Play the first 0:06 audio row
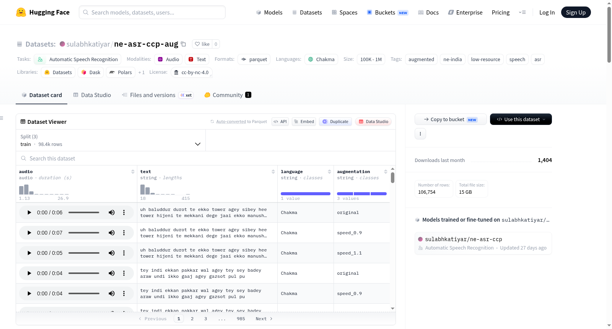 click(29, 212)
